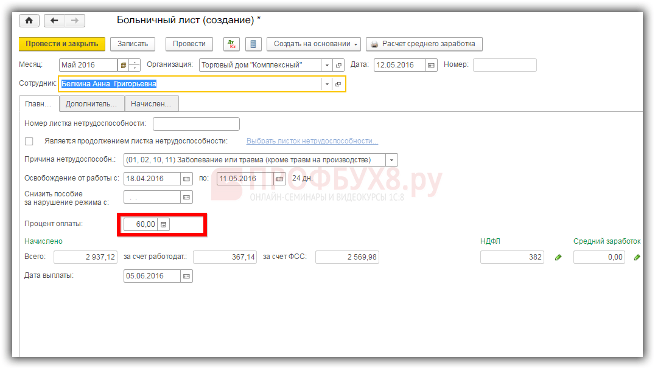Click Провести и закрыть button
Screen dimensions: 655x369
pyautogui.click(x=62, y=44)
